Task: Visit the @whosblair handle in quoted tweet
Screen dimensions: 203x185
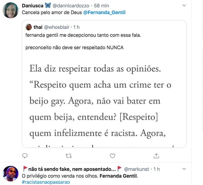Action: pos(57,27)
